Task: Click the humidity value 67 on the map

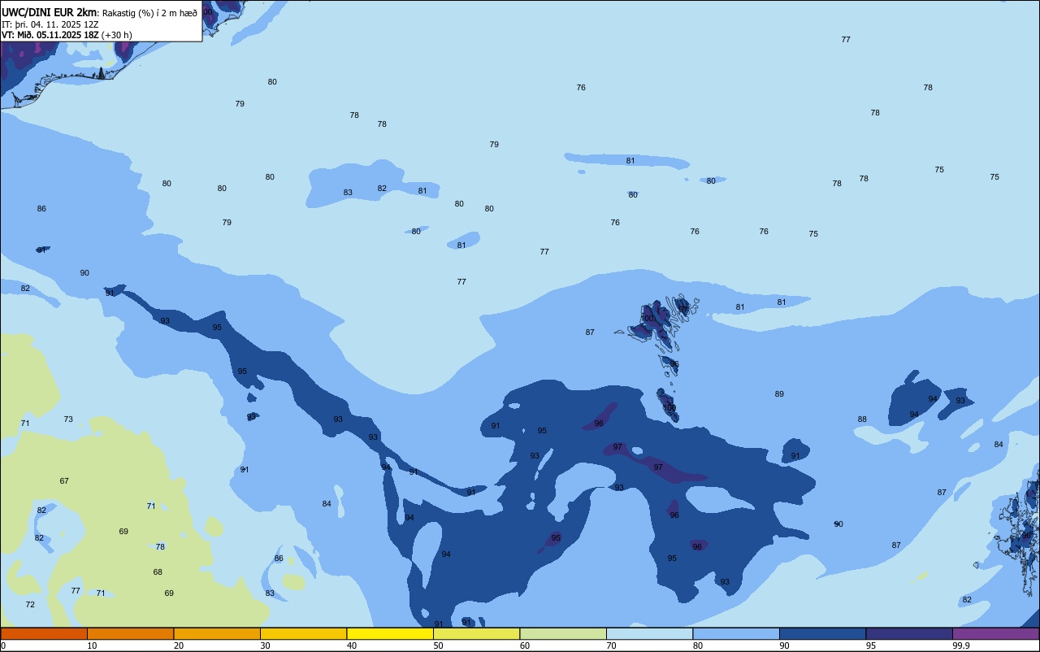Action: (64, 481)
